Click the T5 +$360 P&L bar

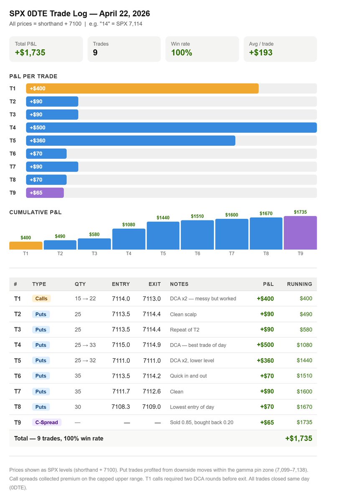[x=130, y=141]
